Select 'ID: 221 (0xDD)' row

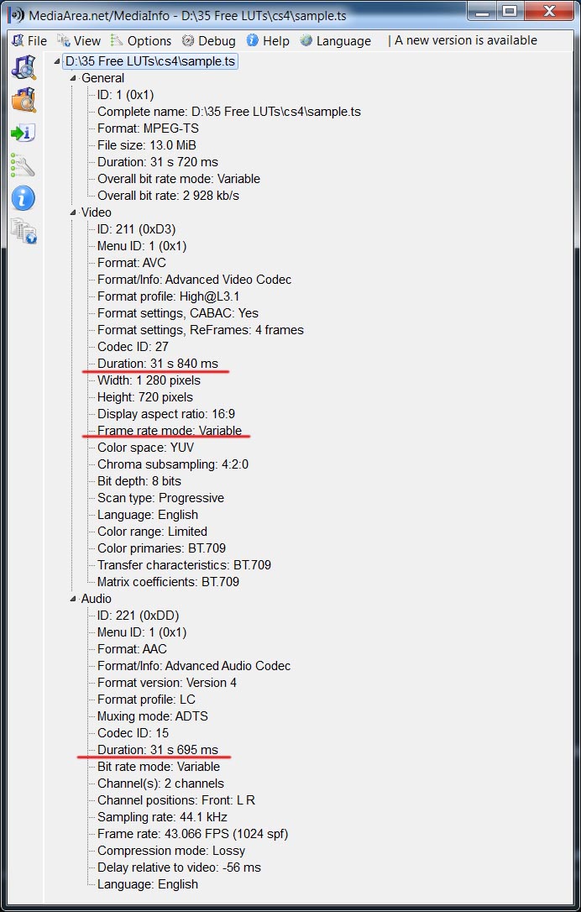tap(139, 616)
